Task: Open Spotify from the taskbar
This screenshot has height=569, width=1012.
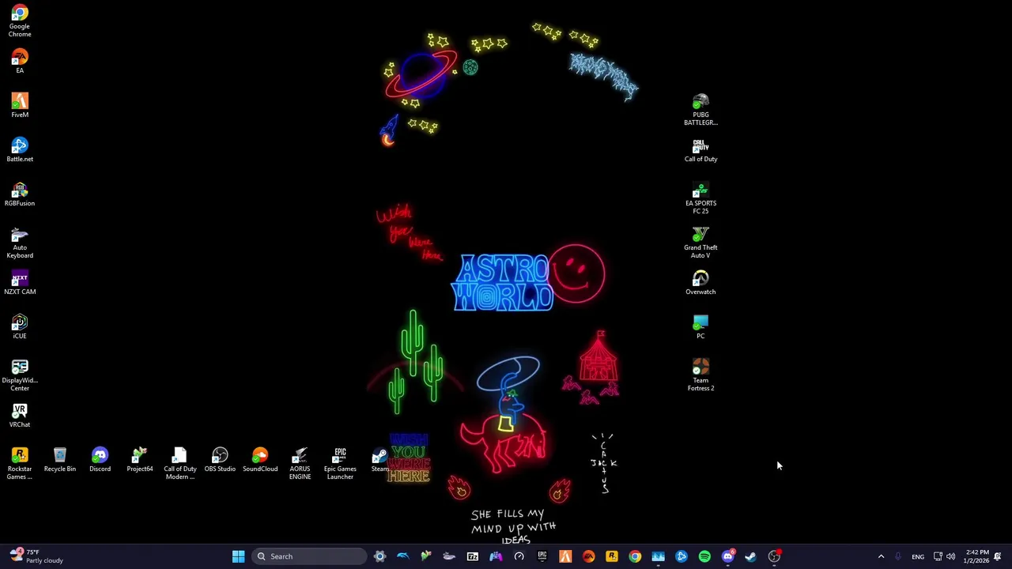Action: point(704,556)
